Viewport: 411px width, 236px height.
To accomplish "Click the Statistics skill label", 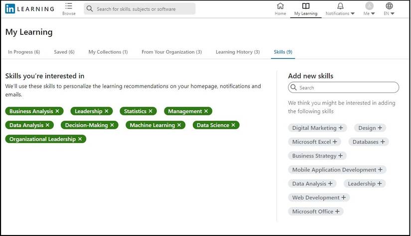I will pos(135,111).
